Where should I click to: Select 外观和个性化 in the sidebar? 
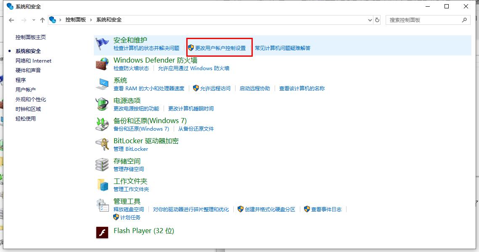[x=31, y=100]
